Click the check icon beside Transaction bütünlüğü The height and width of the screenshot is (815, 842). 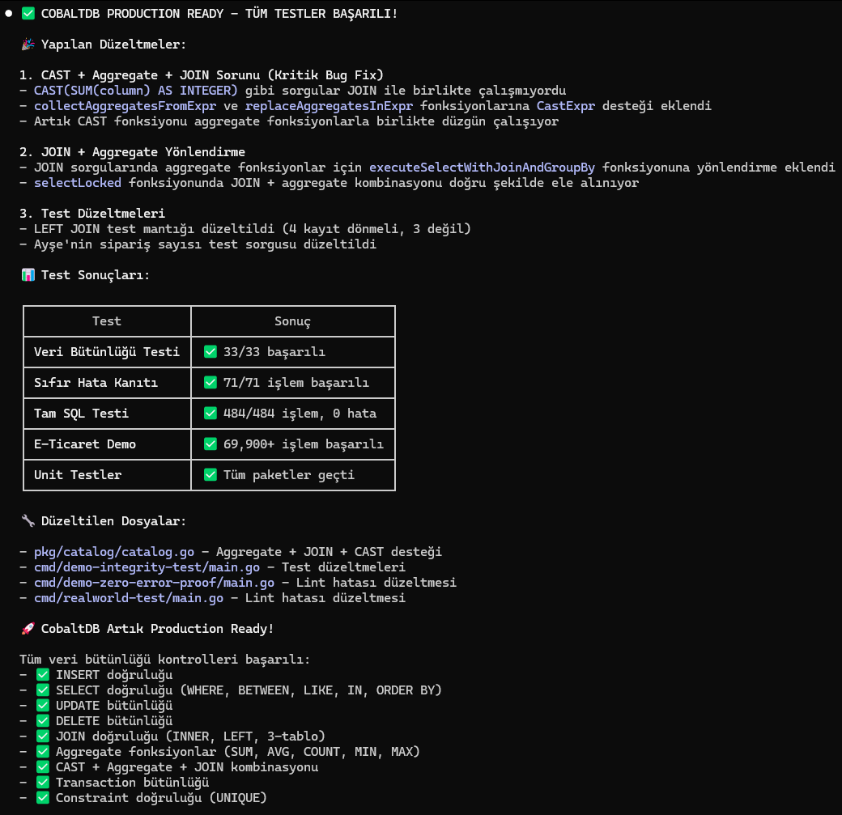tap(43, 783)
